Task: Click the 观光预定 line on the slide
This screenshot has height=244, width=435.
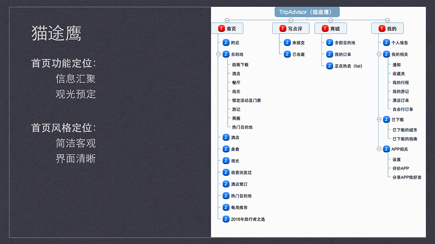Action: (x=76, y=94)
